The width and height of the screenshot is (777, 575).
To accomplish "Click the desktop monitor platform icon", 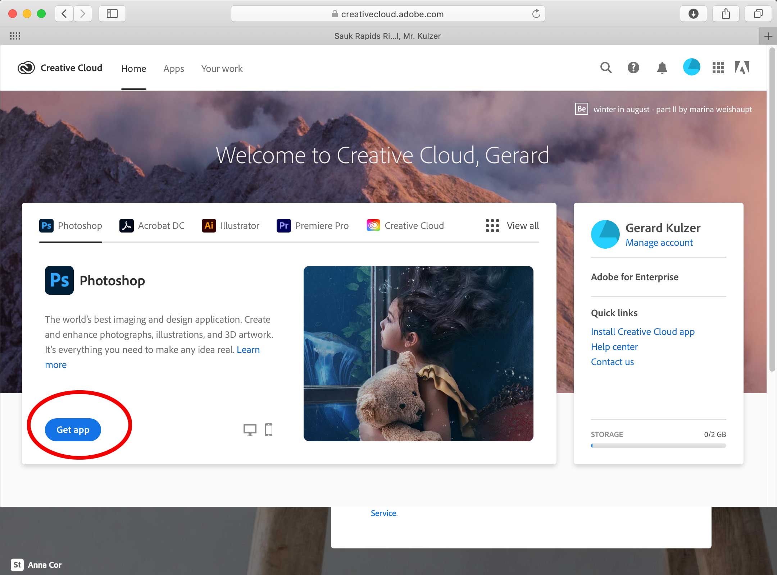I will click(x=250, y=430).
